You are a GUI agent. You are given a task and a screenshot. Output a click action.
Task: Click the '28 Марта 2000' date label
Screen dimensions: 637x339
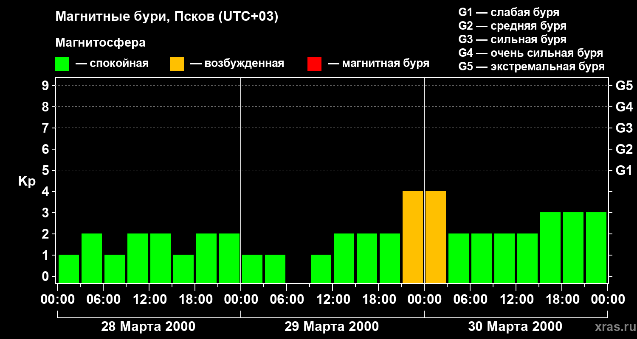point(148,327)
